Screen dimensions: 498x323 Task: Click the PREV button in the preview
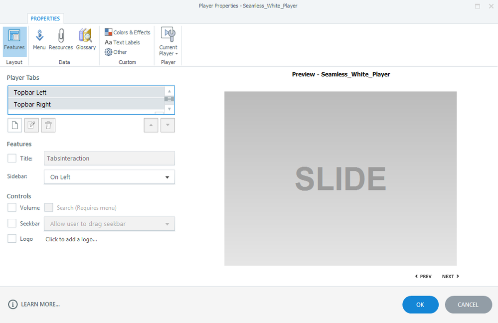(423, 276)
